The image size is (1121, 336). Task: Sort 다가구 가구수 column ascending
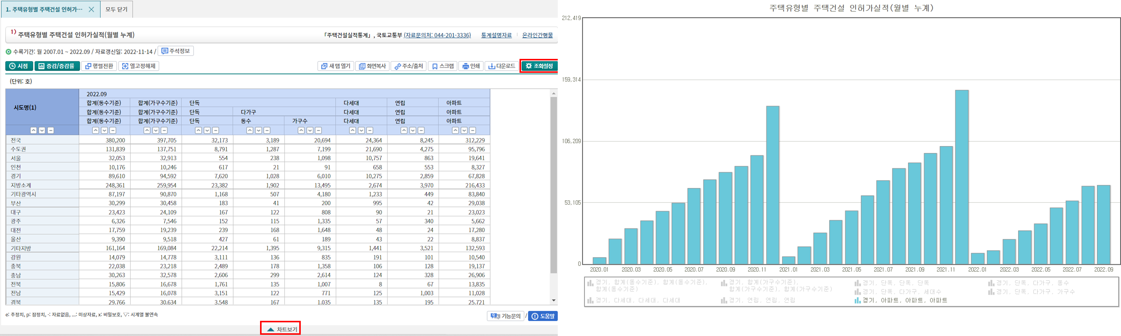click(301, 131)
